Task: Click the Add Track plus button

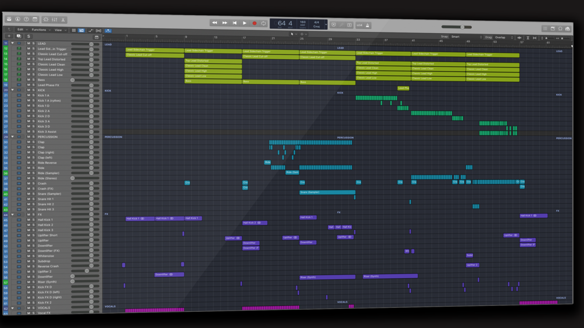Action: [x=9, y=35]
